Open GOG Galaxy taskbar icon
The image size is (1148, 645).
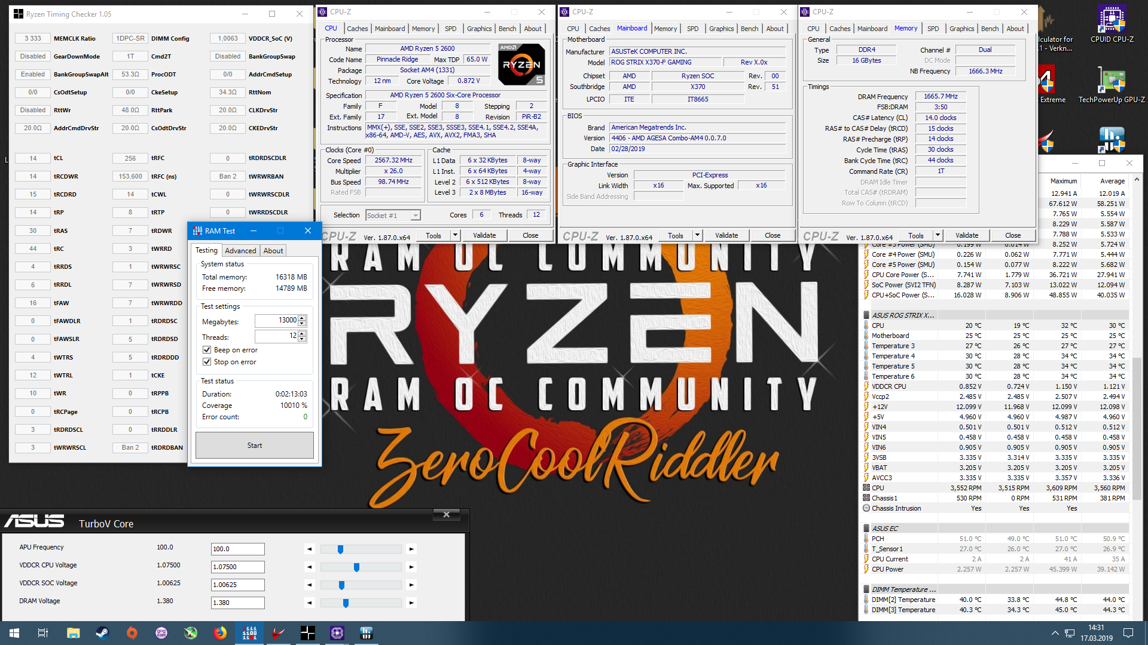point(161,633)
